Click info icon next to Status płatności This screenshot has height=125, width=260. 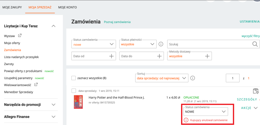click(x=161, y=44)
